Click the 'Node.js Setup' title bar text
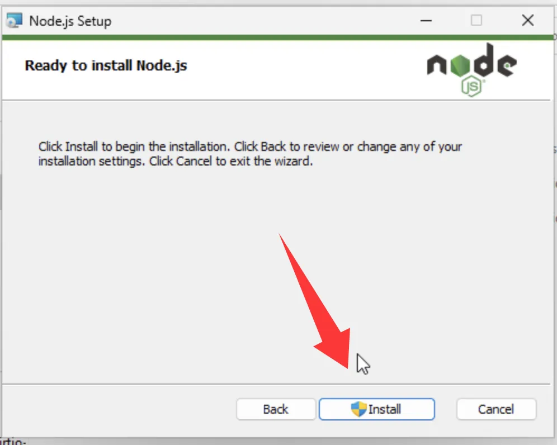557x445 pixels. click(x=70, y=21)
